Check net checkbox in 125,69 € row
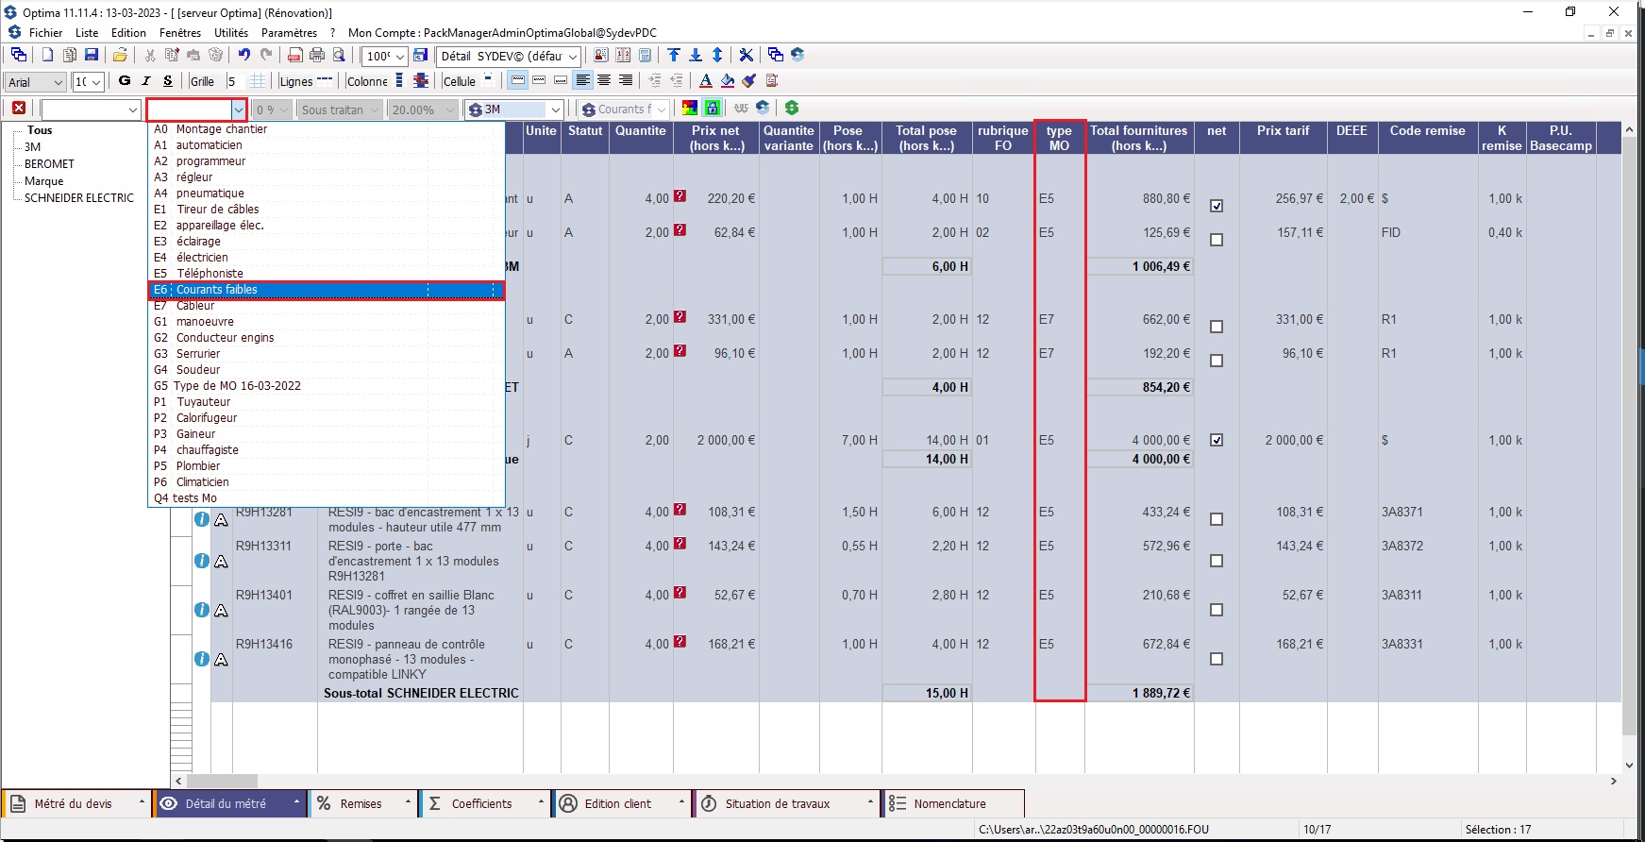This screenshot has height=842, width=1645. pyautogui.click(x=1217, y=240)
